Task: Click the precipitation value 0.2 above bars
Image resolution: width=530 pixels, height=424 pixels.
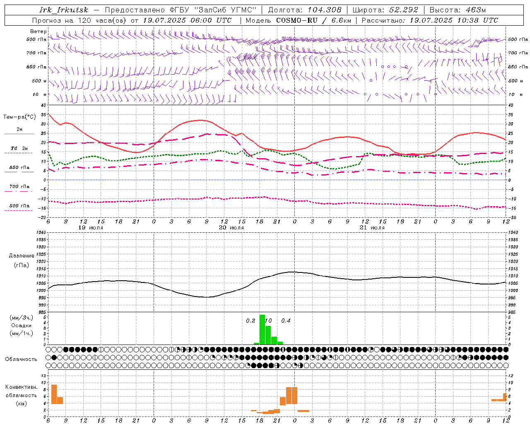Action: (x=251, y=321)
